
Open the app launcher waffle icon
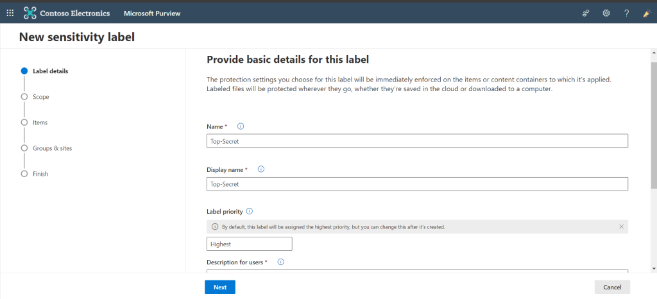(x=10, y=13)
